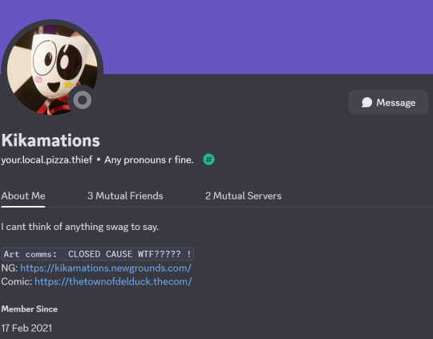This screenshot has height=339, width=433.
Task: Click the your.local.pizza.thief username
Action: point(47,159)
